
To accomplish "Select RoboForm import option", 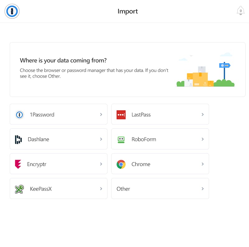I will (160, 139).
